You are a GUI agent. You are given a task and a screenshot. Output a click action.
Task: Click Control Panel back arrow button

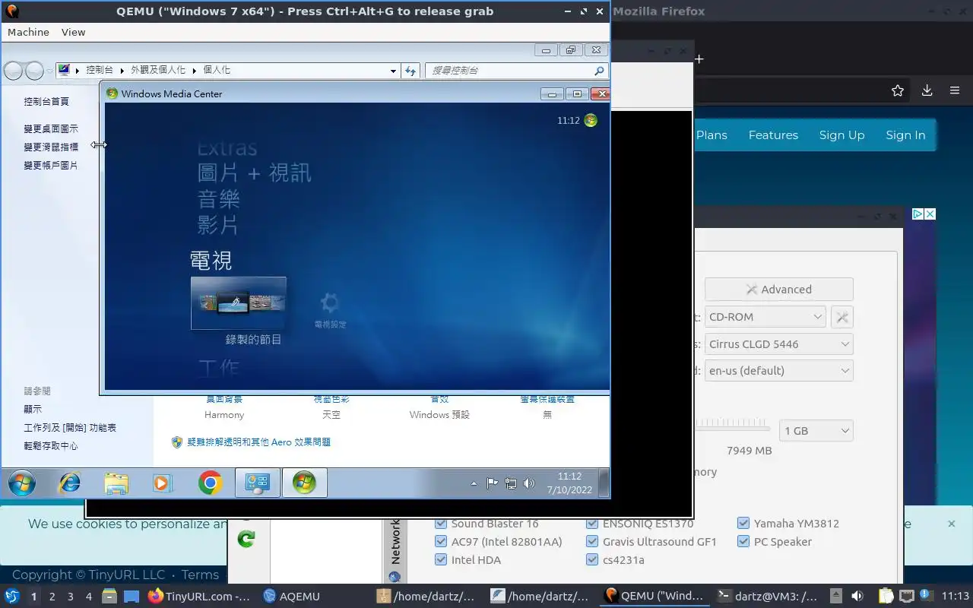(14, 71)
